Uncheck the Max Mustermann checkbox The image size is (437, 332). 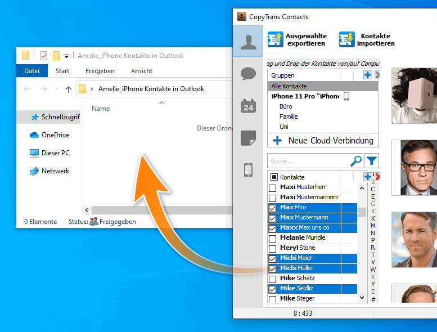pyautogui.click(x=273, y=218)
